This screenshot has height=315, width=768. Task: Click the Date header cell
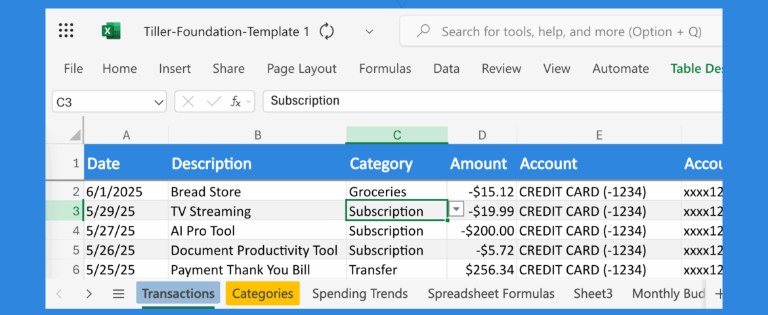[127, 163]
